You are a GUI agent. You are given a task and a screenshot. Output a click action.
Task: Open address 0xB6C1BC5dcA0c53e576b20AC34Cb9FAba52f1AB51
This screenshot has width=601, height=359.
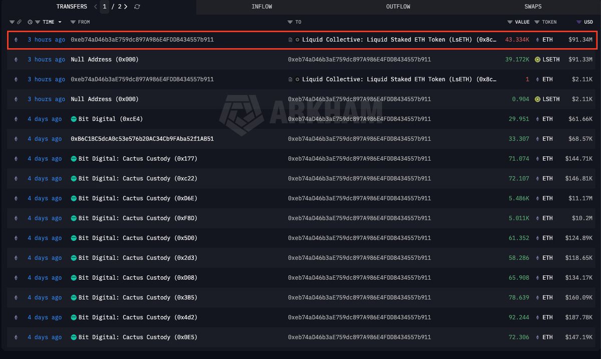tap(142, 139)
